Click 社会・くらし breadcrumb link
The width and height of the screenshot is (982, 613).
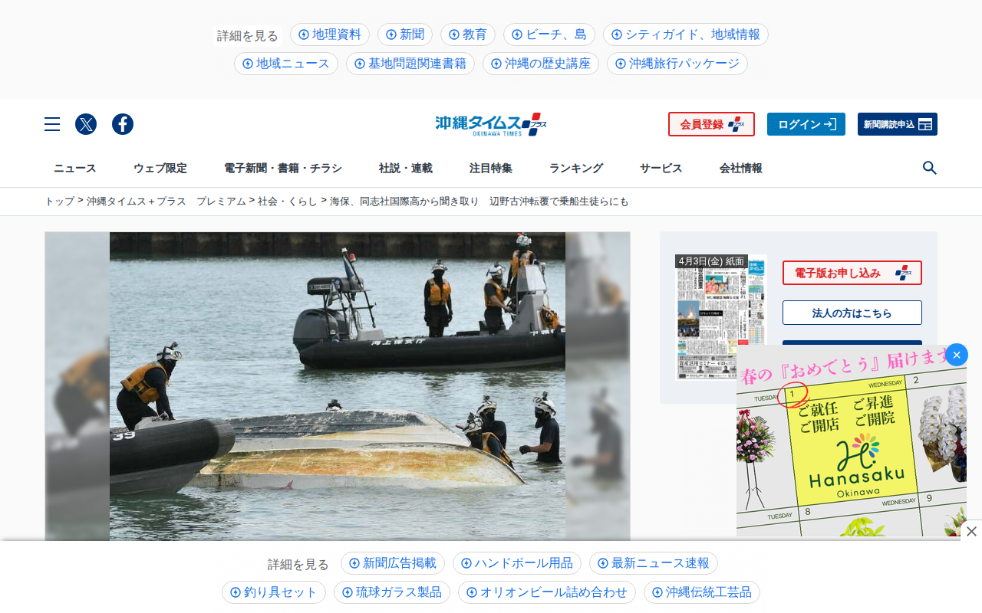[x=288, y=201]
